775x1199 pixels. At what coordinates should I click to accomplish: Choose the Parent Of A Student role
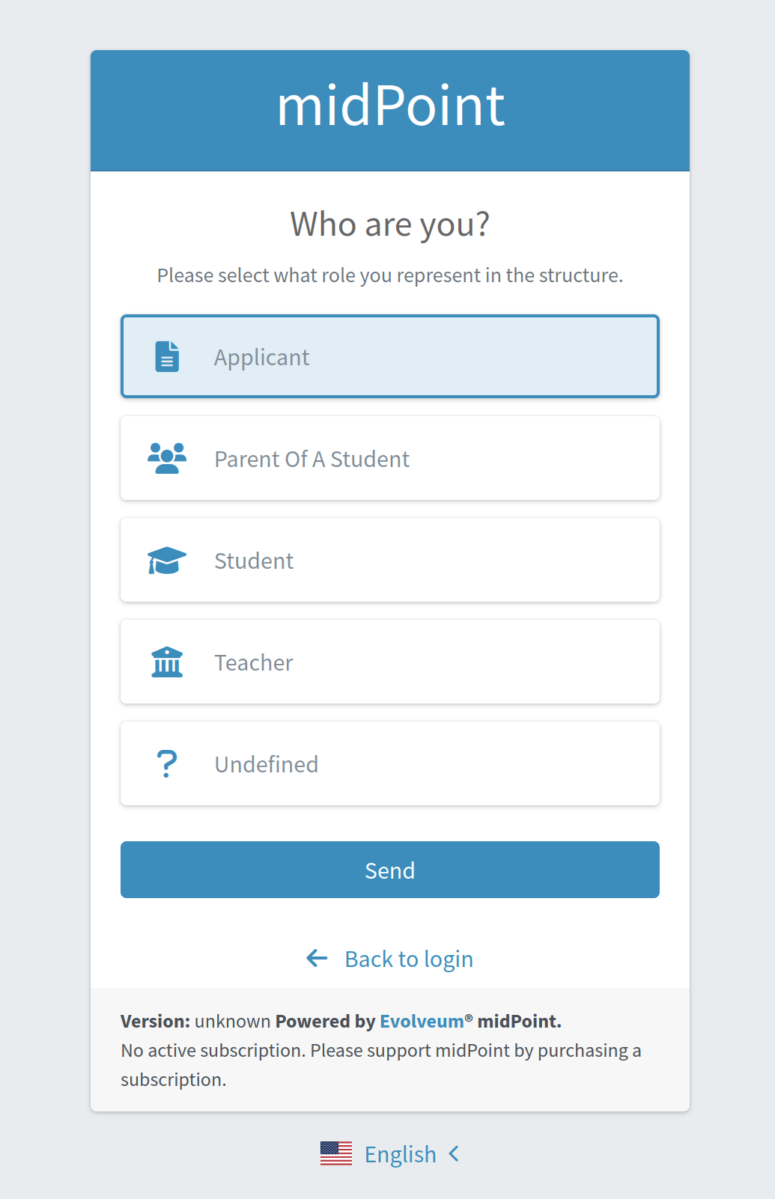coord(311,459)
